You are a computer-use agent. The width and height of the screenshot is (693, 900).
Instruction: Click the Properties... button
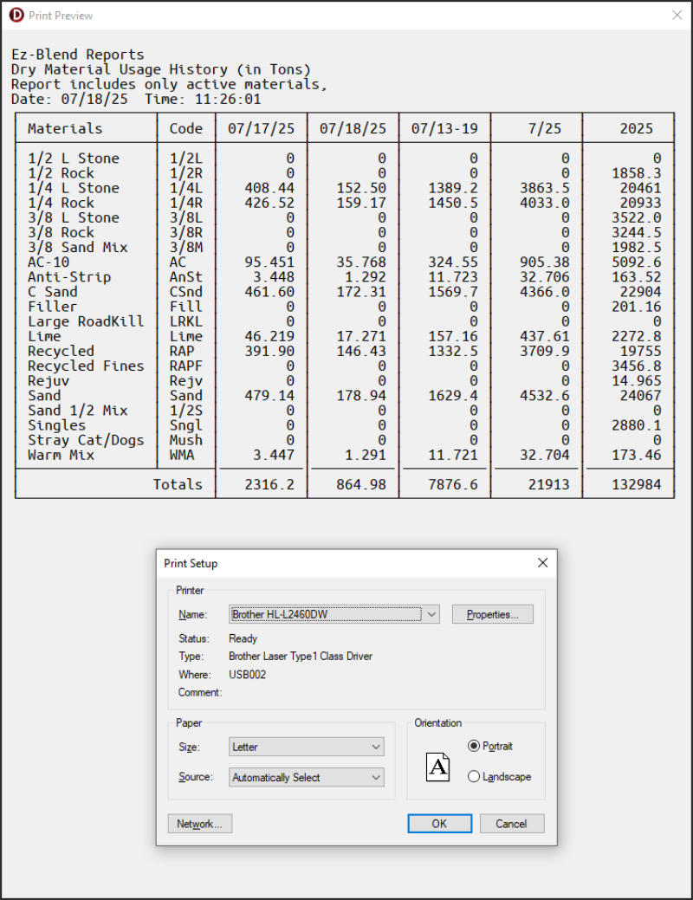point(492,614)
